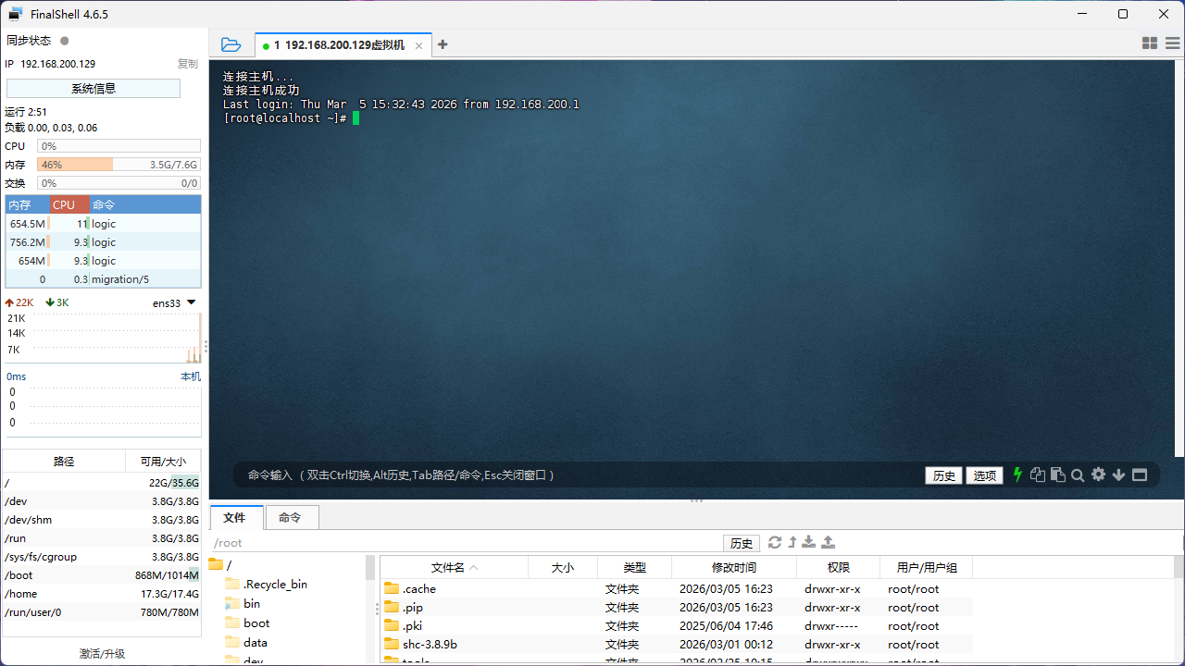Screen dimensions: 1185x666
Task: Click the memory usage bar showing 46%
Action: [x=118, y=165]
